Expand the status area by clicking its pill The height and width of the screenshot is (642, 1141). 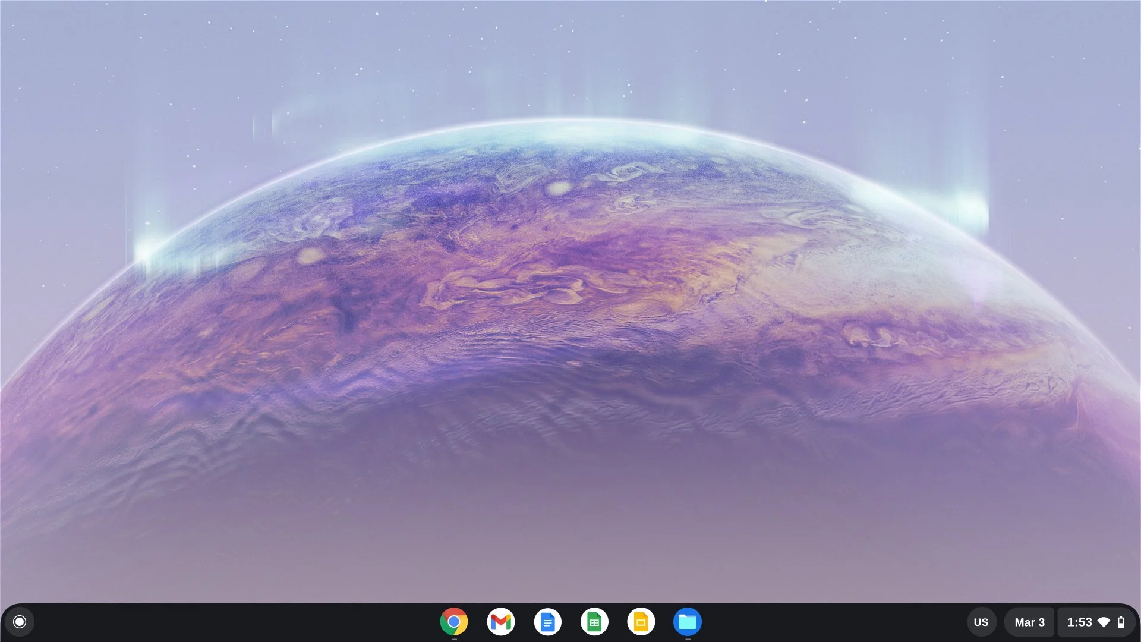(1096, 622)
